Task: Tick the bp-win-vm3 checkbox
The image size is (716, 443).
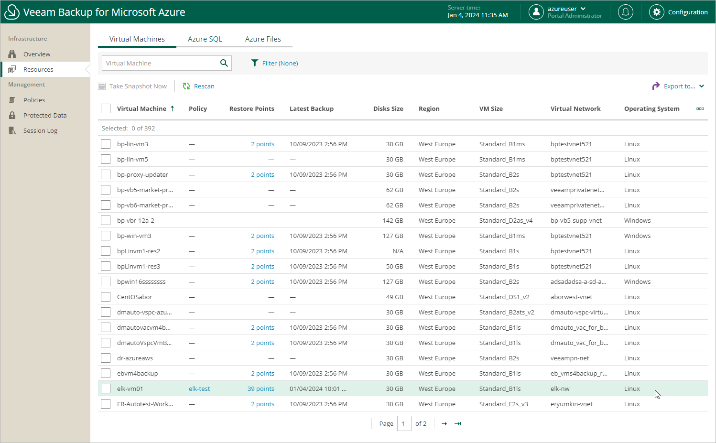Action: pos(106,236)
